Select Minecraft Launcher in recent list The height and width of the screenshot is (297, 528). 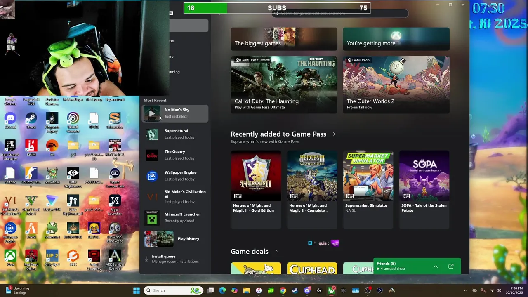(x=175, y=217)
